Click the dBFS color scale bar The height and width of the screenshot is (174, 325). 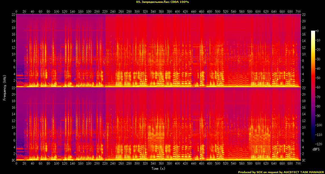[x=313, y=87]
